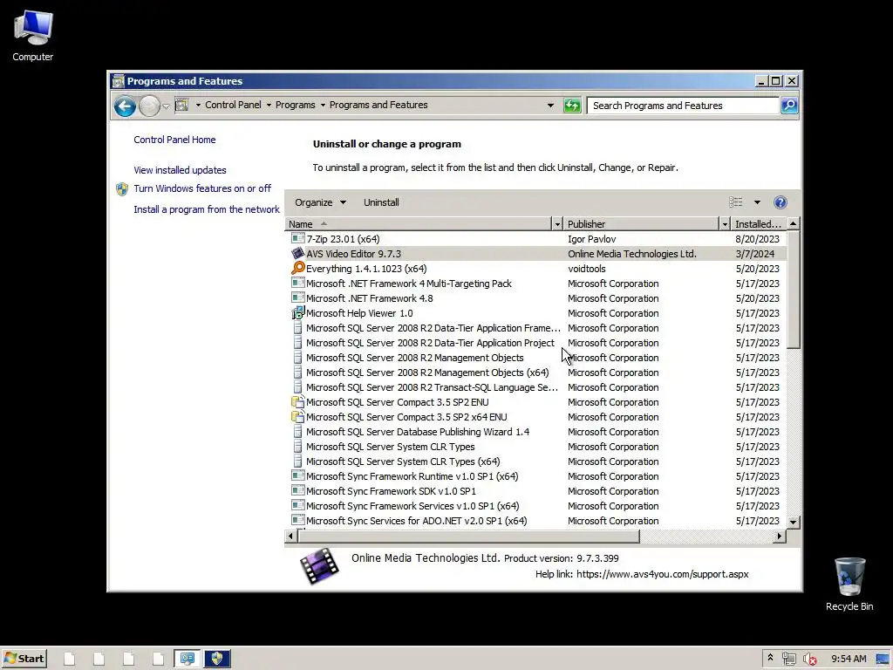Viewport: 893px width, 670px height.
Task: Click the vertical scrollbar up arrow
Action: click(793, 223)
